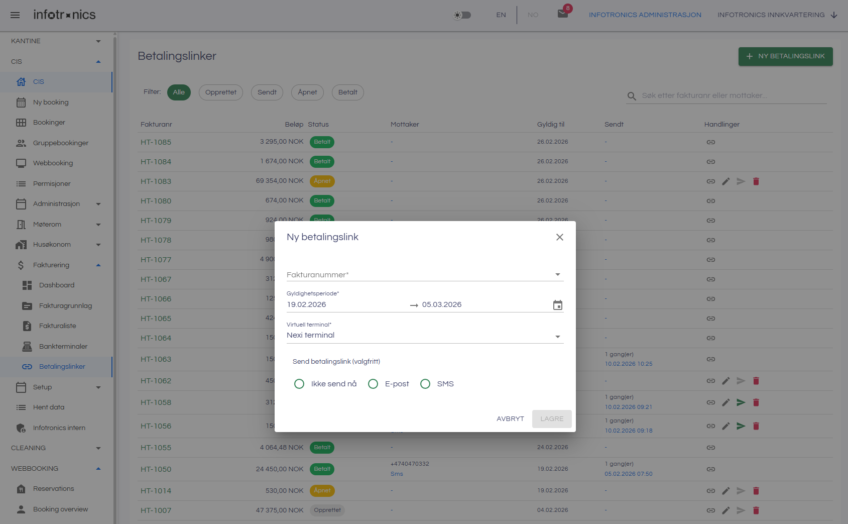Open Infotronics Administrasjon link
The height and width of the screenshot is (524, 848).
pyautogui.click(x=645, y=15)
